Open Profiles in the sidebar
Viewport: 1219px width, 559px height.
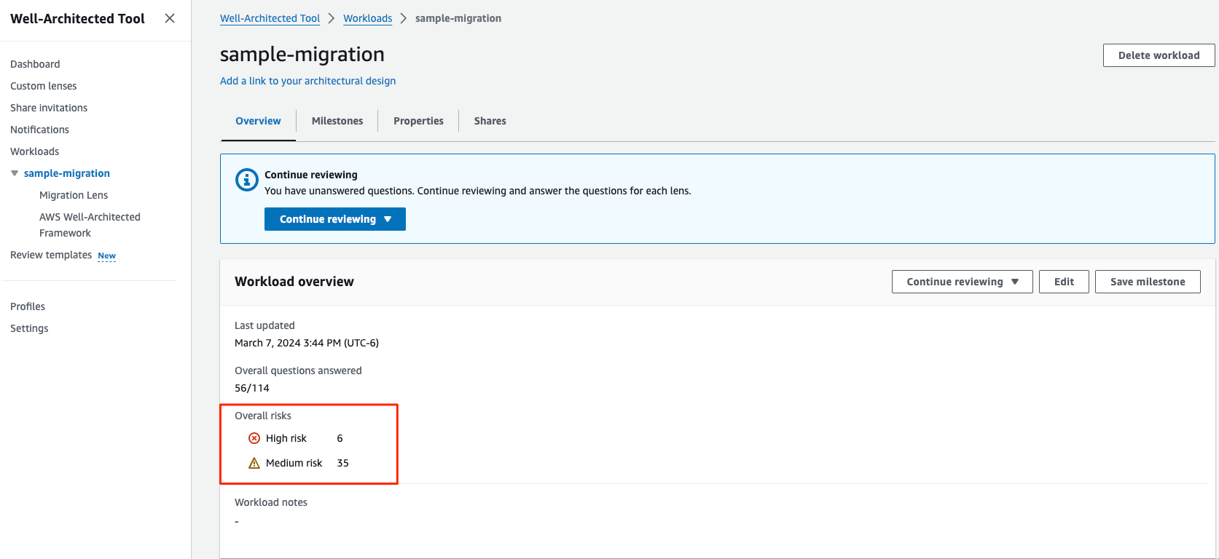[28, 306]
